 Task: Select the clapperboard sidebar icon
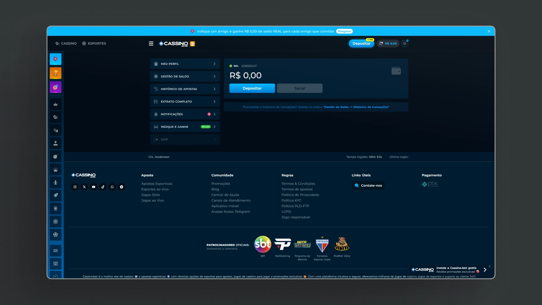pyautogui.click(x=56, y=264)
